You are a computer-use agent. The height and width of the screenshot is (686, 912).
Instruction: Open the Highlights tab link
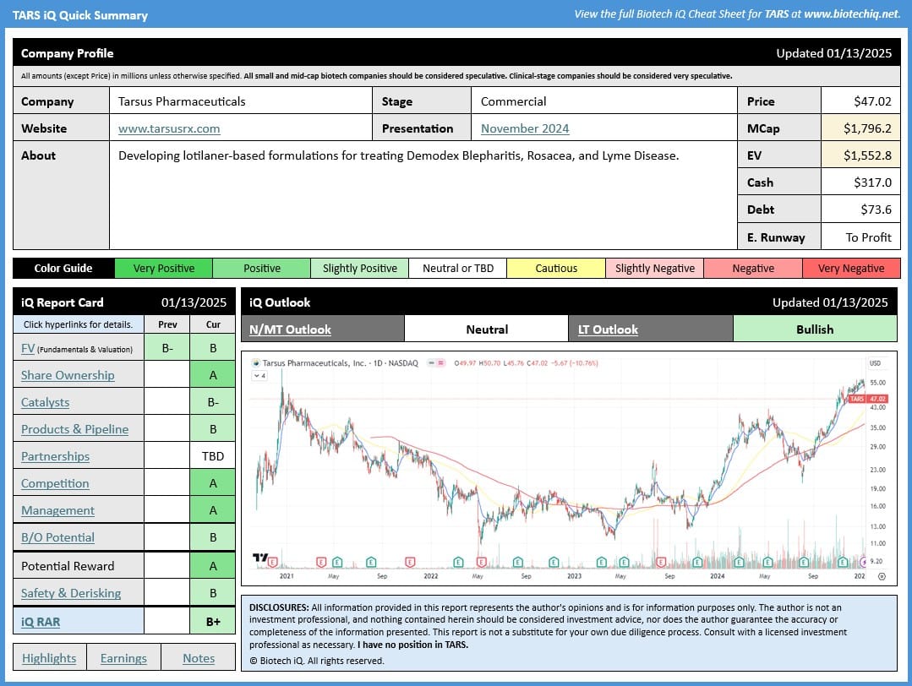49,658
